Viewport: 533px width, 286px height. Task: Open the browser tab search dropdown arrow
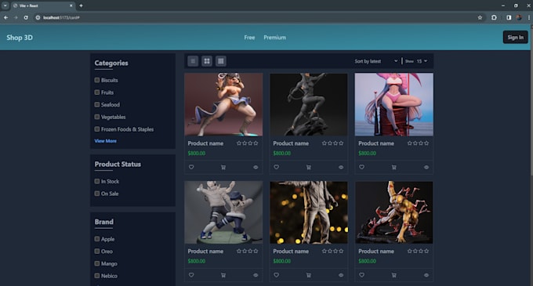tap(5, 5)
